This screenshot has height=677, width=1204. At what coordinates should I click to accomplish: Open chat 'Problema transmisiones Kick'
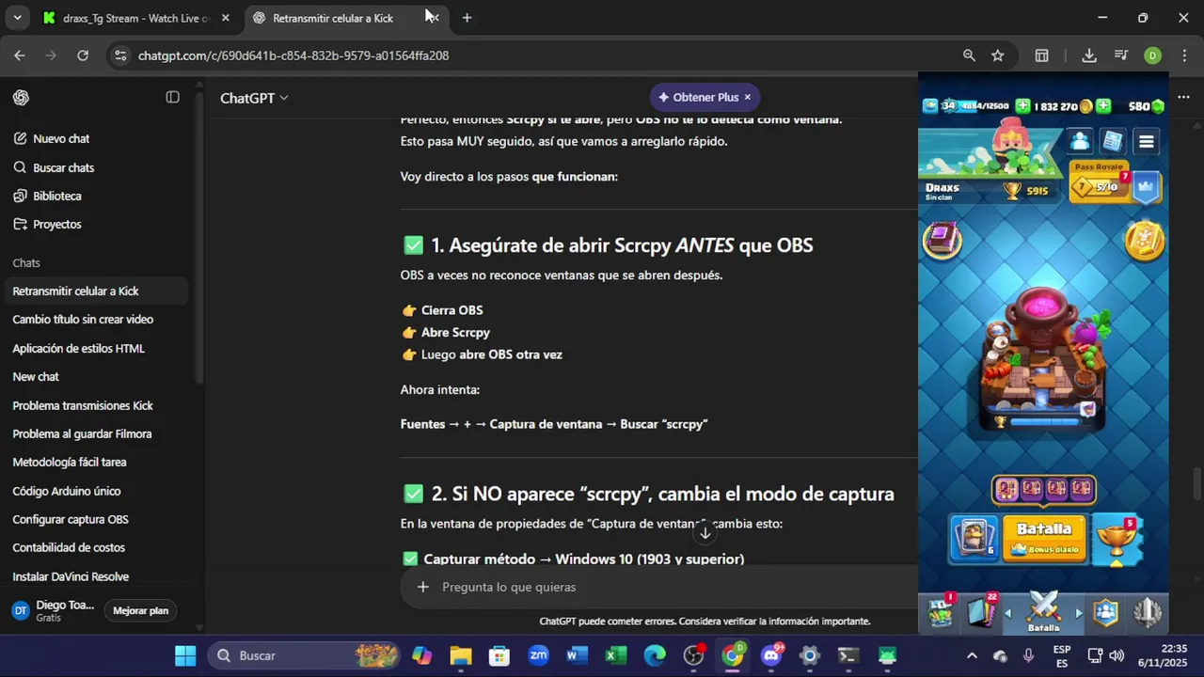83,406
